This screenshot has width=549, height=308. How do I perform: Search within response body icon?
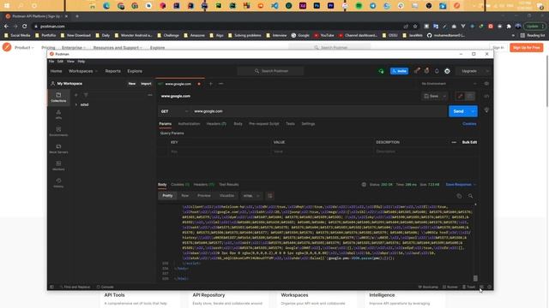click(x=470, y=196)
